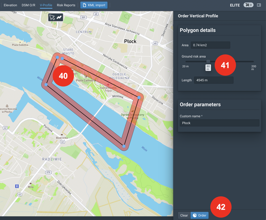
Task: Select the polyline drawing tool
Action: [x=59, y=17]
